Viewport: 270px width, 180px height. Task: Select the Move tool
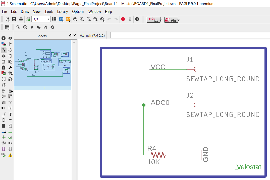[10, 50]
